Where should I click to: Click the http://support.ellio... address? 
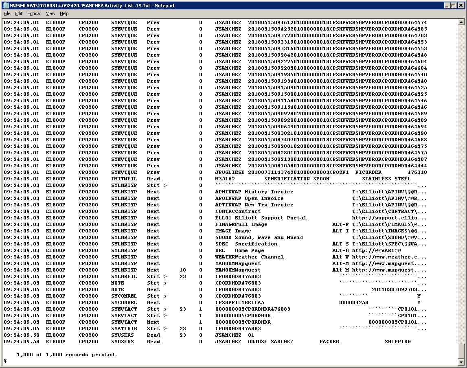389,218
